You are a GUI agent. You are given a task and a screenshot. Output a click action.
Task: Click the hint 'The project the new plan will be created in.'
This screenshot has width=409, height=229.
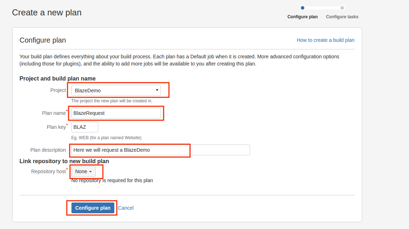pos(112,101)
